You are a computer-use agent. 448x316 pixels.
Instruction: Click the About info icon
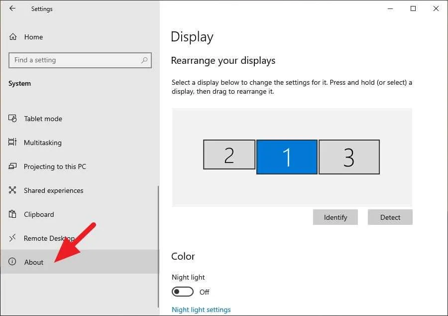[x=12, y=261]
